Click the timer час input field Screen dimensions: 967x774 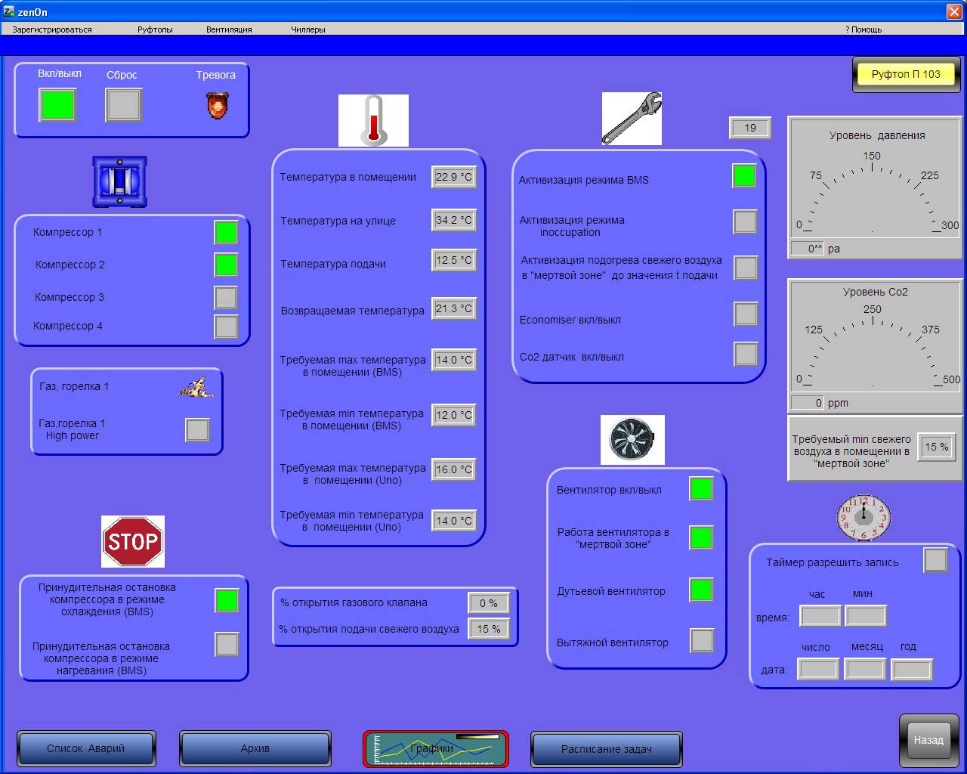[820, 616]
